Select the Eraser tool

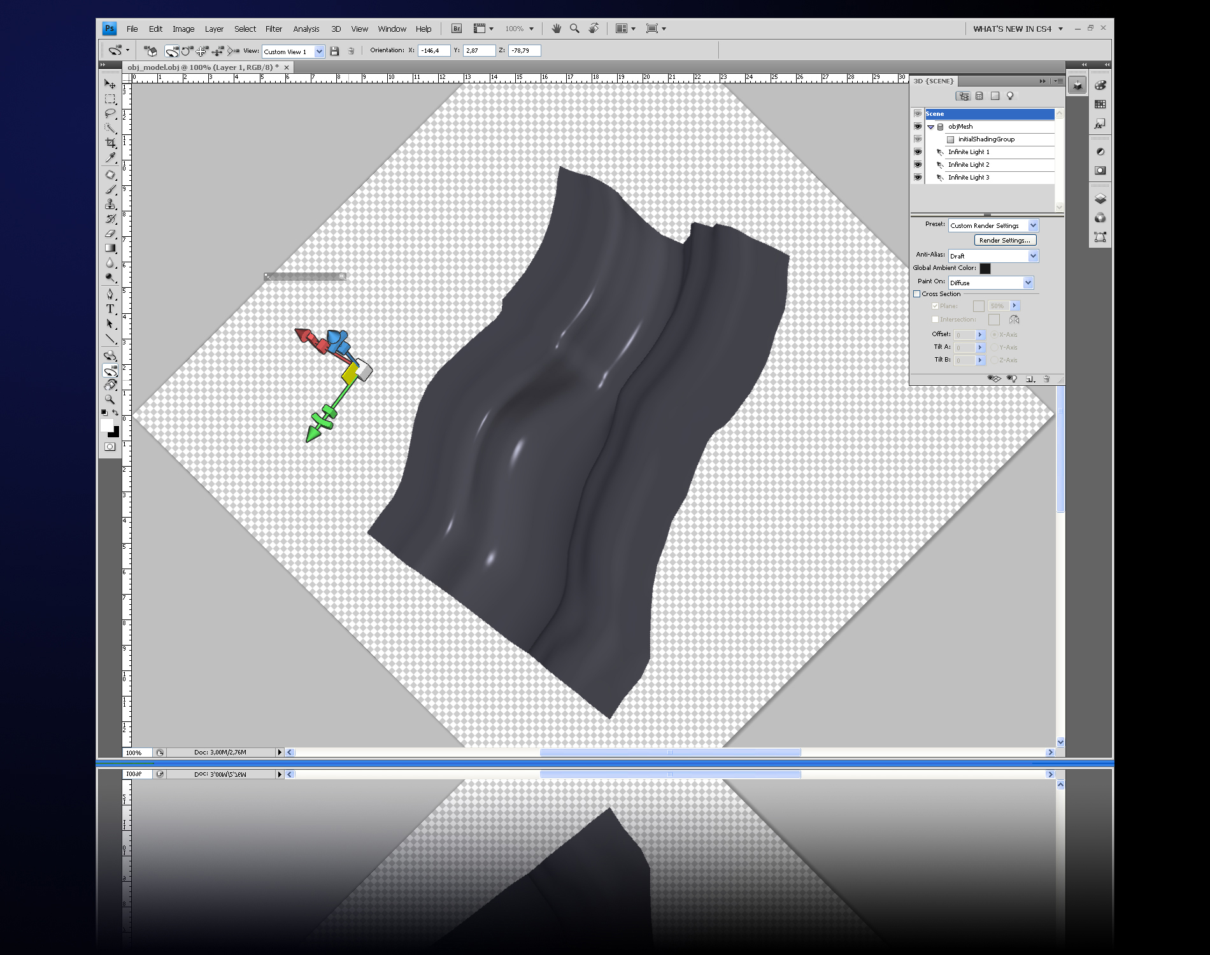point(110,234)
